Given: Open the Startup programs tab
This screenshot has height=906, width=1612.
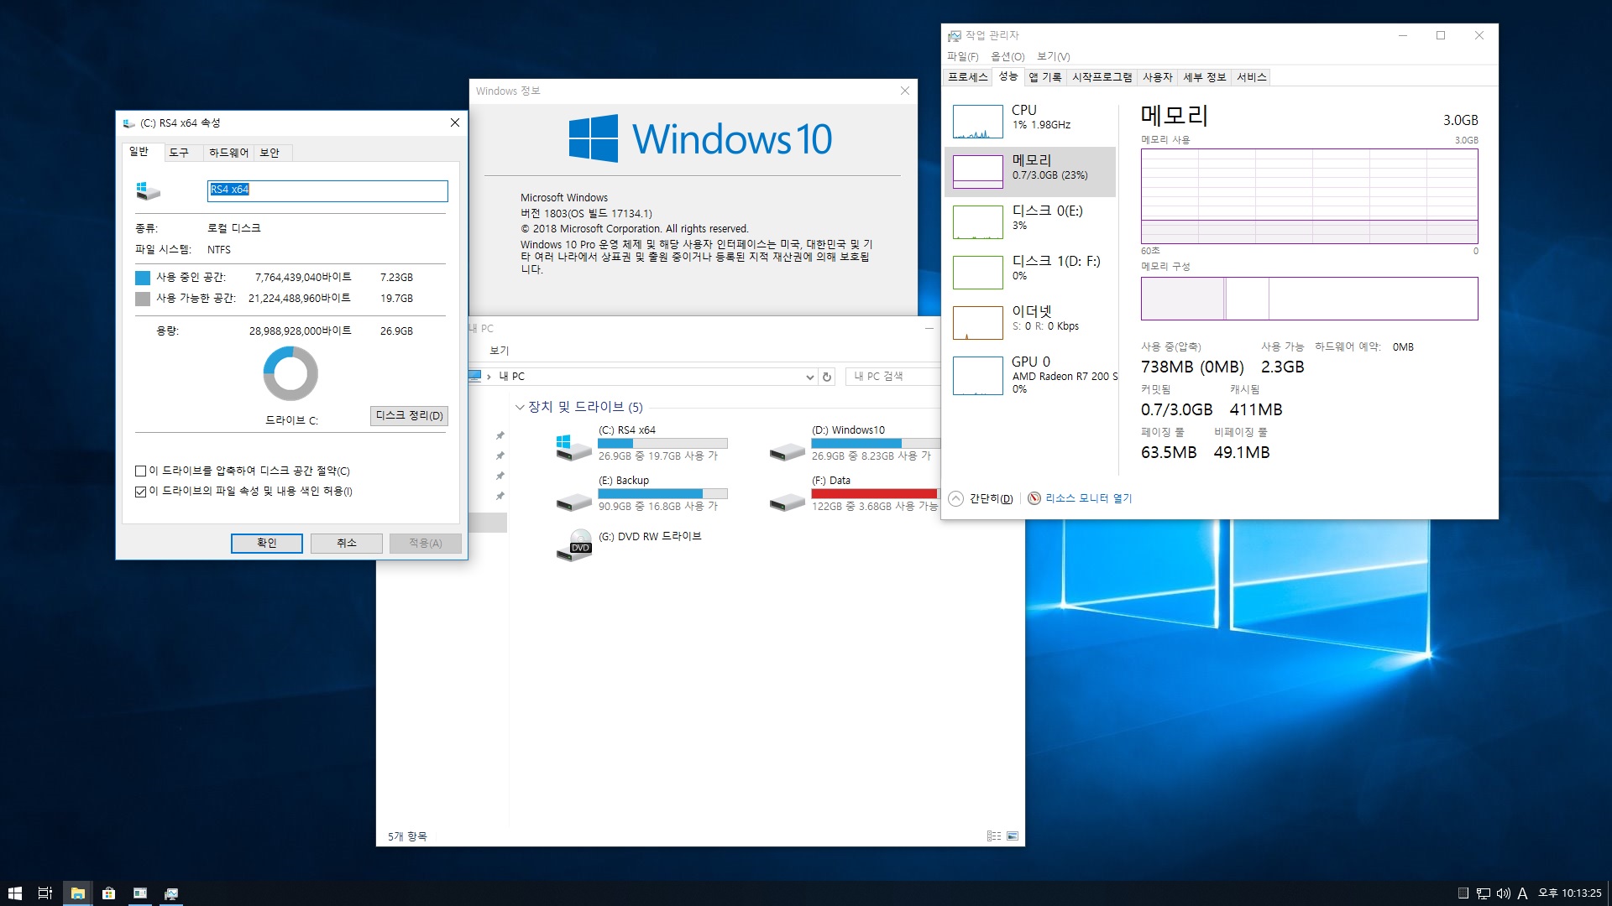Looking at the screenshot, I should 1102,77.
